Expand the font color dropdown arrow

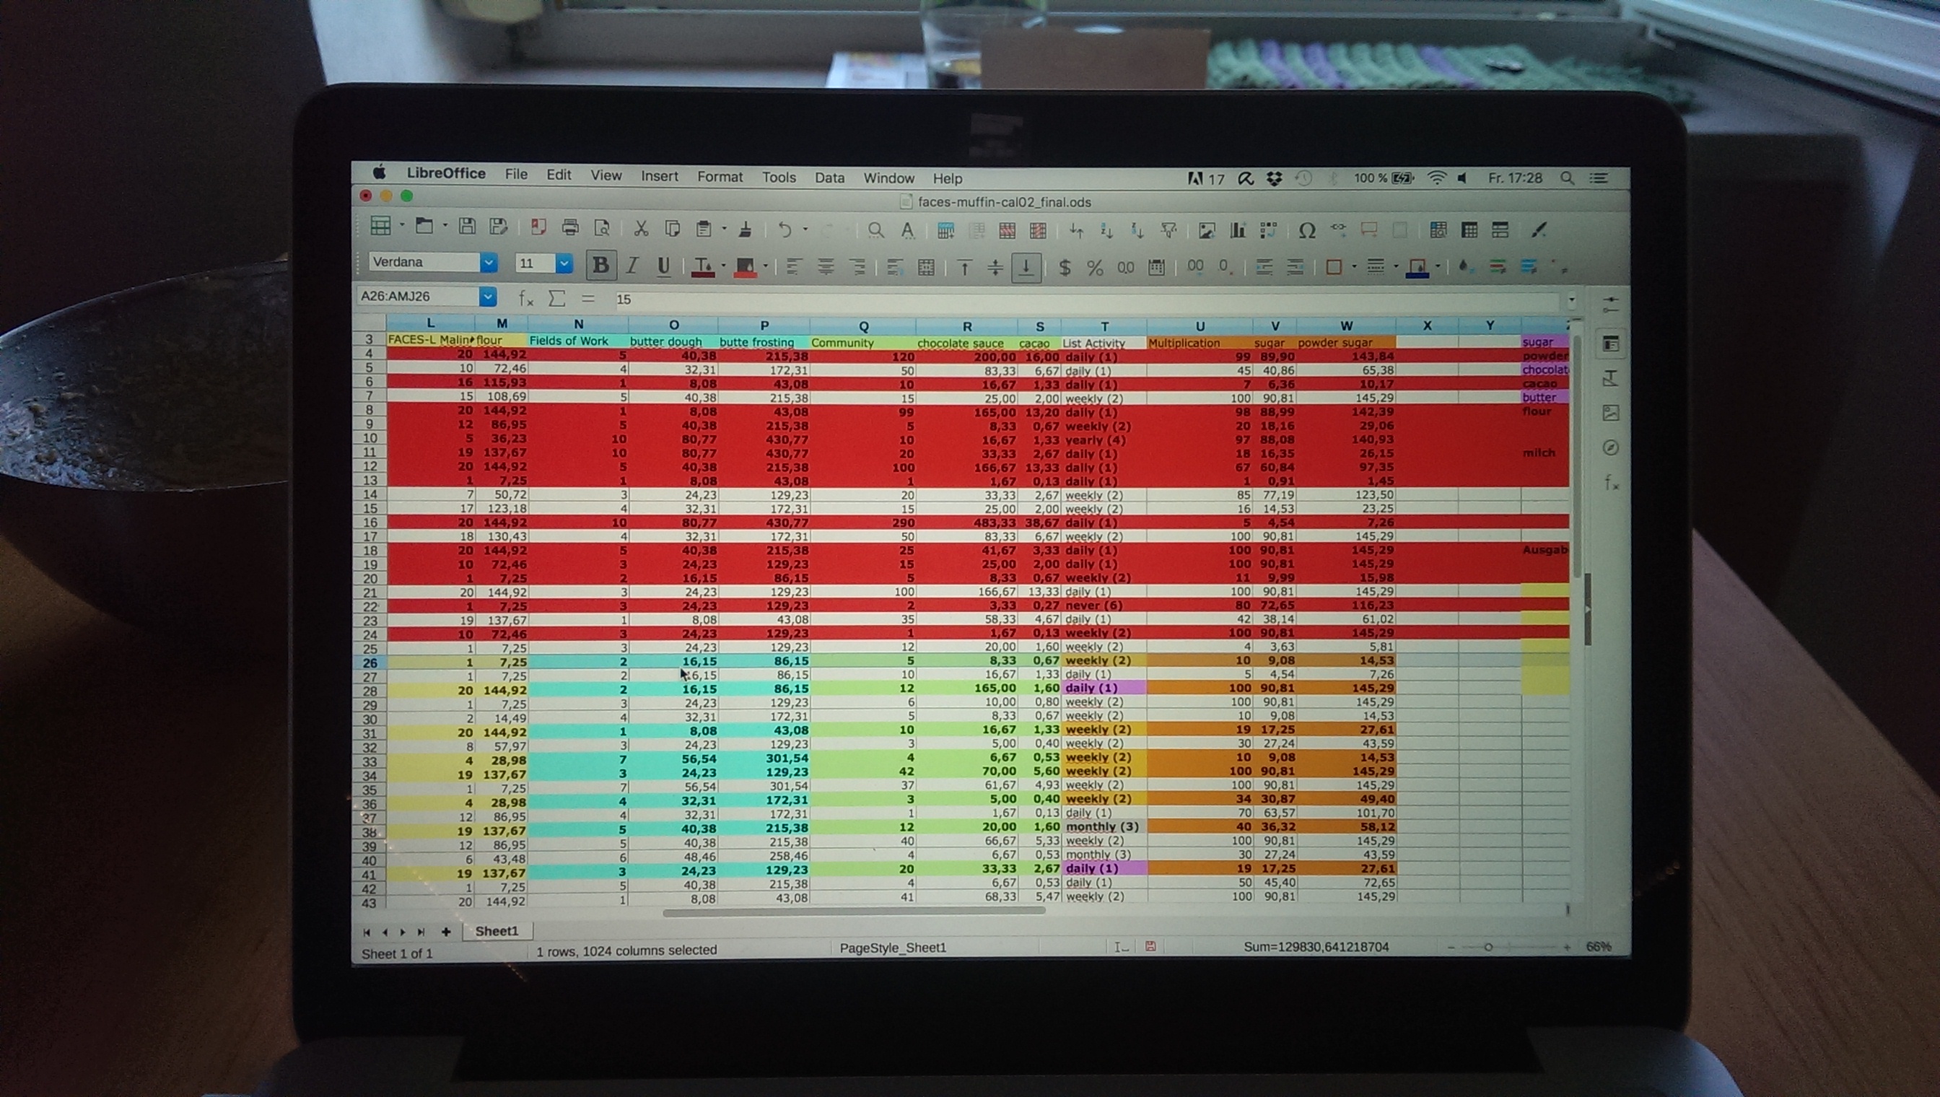[722, 265]
